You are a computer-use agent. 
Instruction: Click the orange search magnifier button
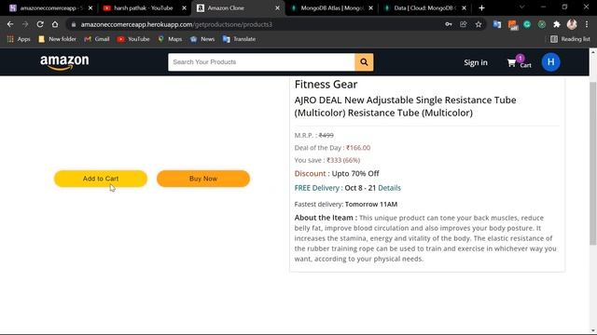(364, 62)
